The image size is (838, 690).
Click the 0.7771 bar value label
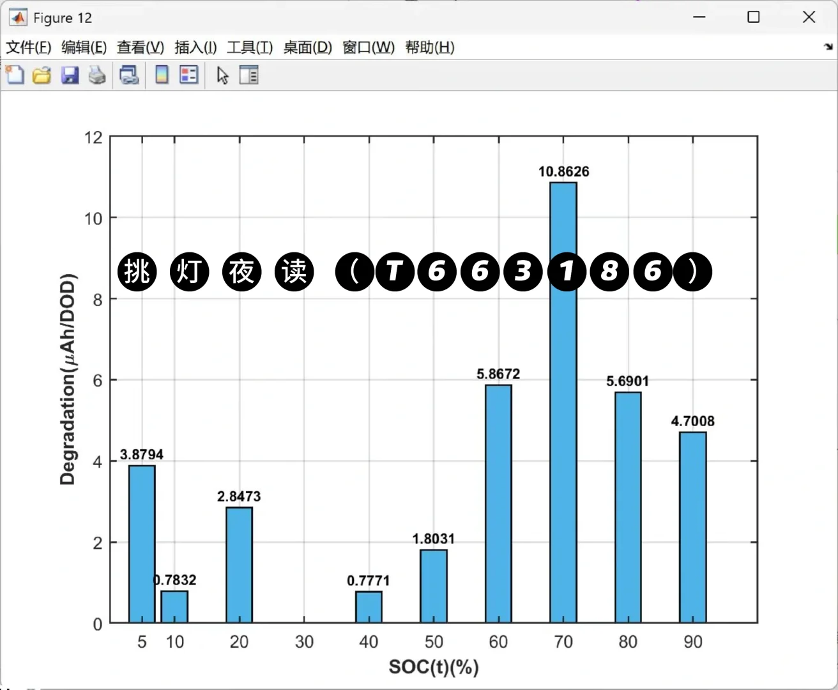click(369, 580)
